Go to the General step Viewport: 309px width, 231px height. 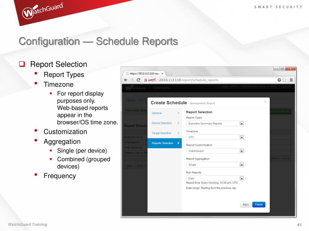164,113
